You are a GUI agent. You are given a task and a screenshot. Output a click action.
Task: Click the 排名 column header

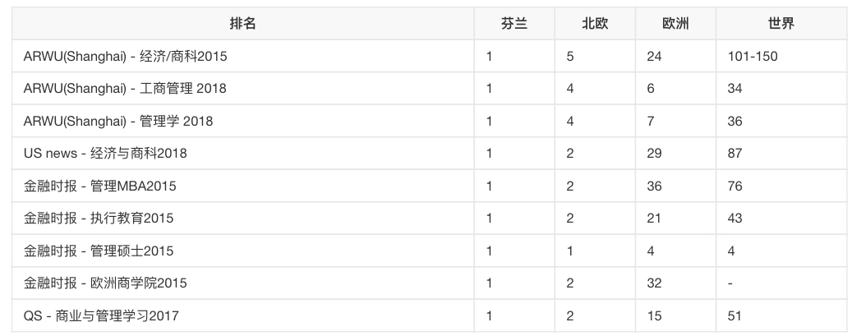tap(242, 24)
